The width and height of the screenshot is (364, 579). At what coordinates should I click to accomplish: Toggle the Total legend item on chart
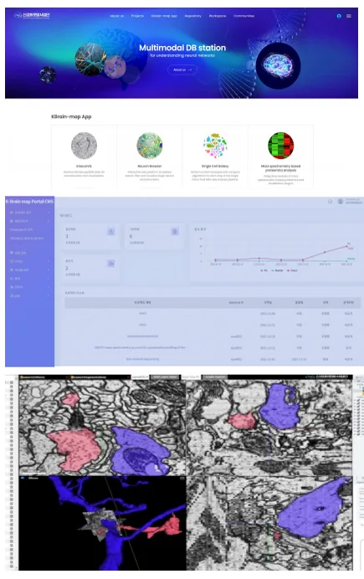point(292,270)
